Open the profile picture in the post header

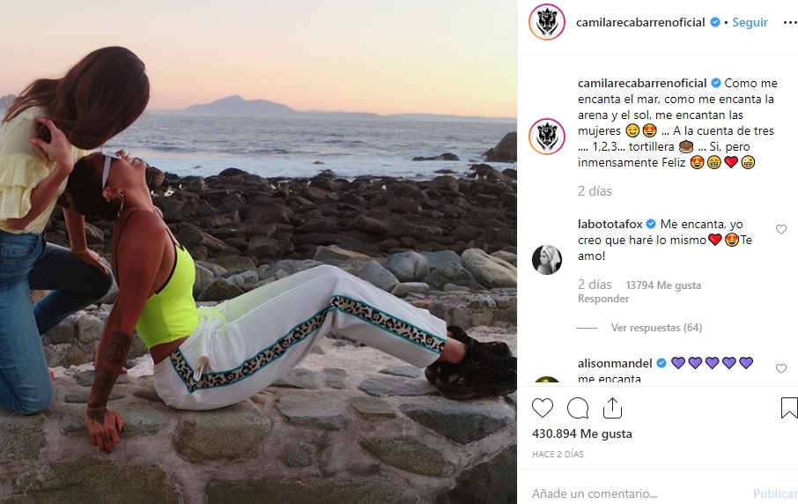547,22
